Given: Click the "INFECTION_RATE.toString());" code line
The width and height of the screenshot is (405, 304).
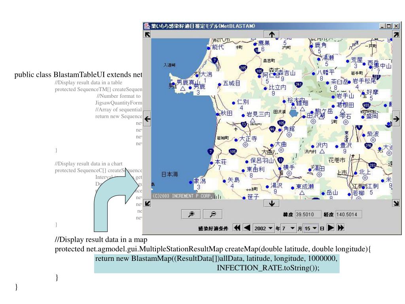Looking at the screenshot, I should click(268, 268).
